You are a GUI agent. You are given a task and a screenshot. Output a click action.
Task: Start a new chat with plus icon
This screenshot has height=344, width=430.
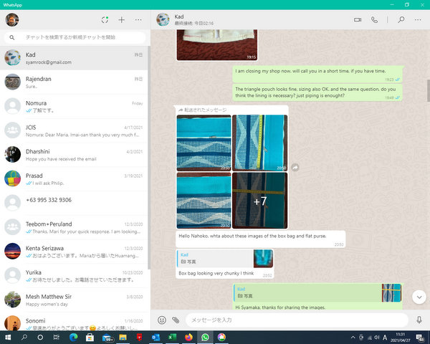click(x=122, y=20)
